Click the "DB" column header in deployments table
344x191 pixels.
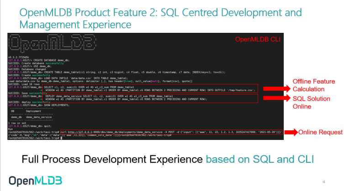click(12, 111)
